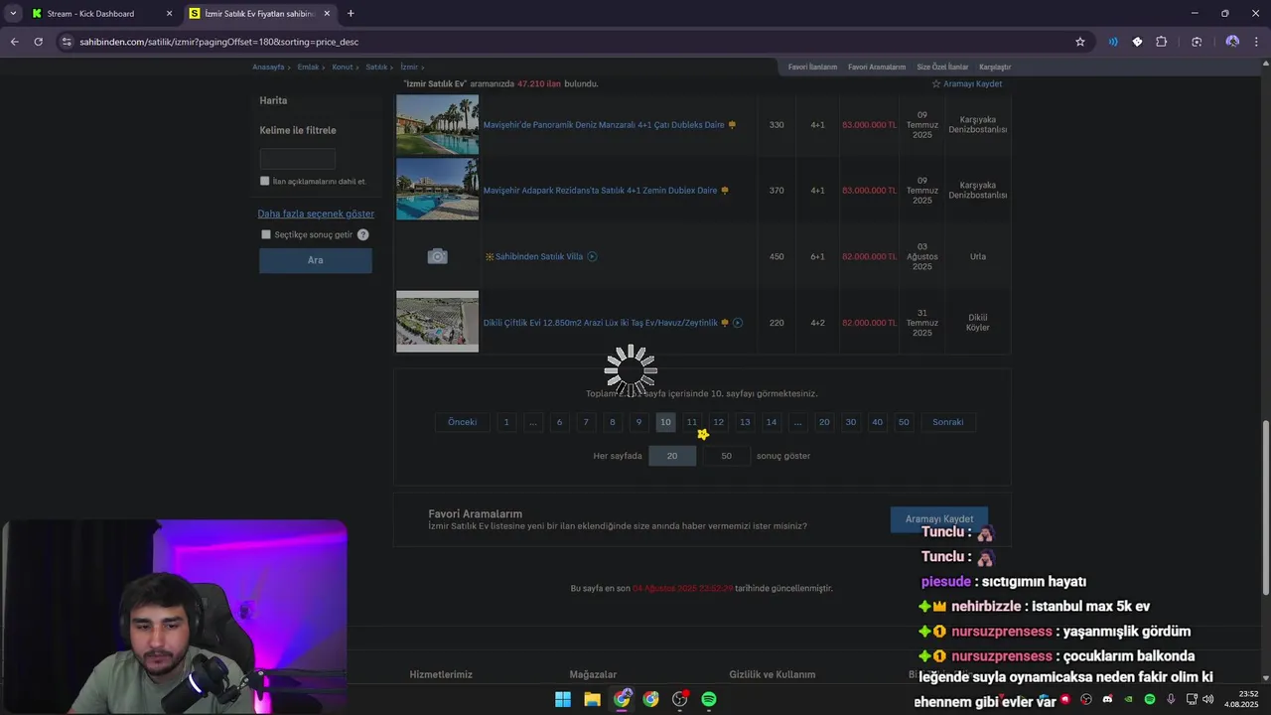Bookmark this page with the star icon
This screenshot has width=1271, height=715.
(1080, 42)
